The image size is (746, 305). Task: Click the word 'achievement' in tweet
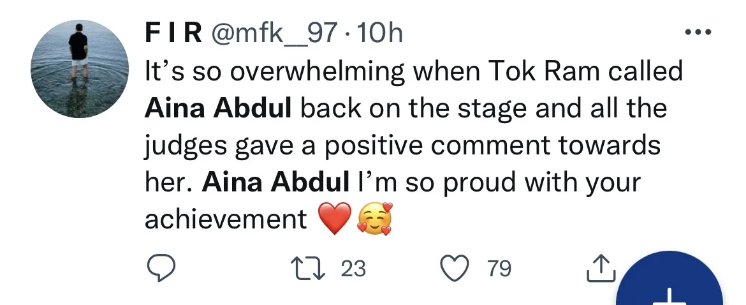pyautogui.click(x=226, y=220)
